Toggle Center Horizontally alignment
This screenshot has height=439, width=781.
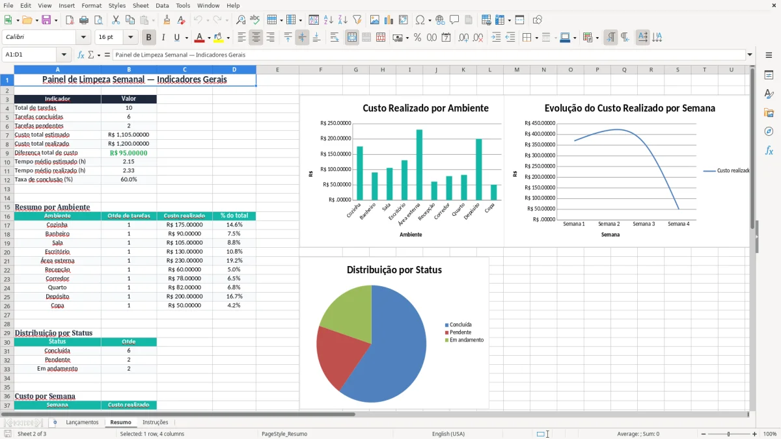[256, 38]
